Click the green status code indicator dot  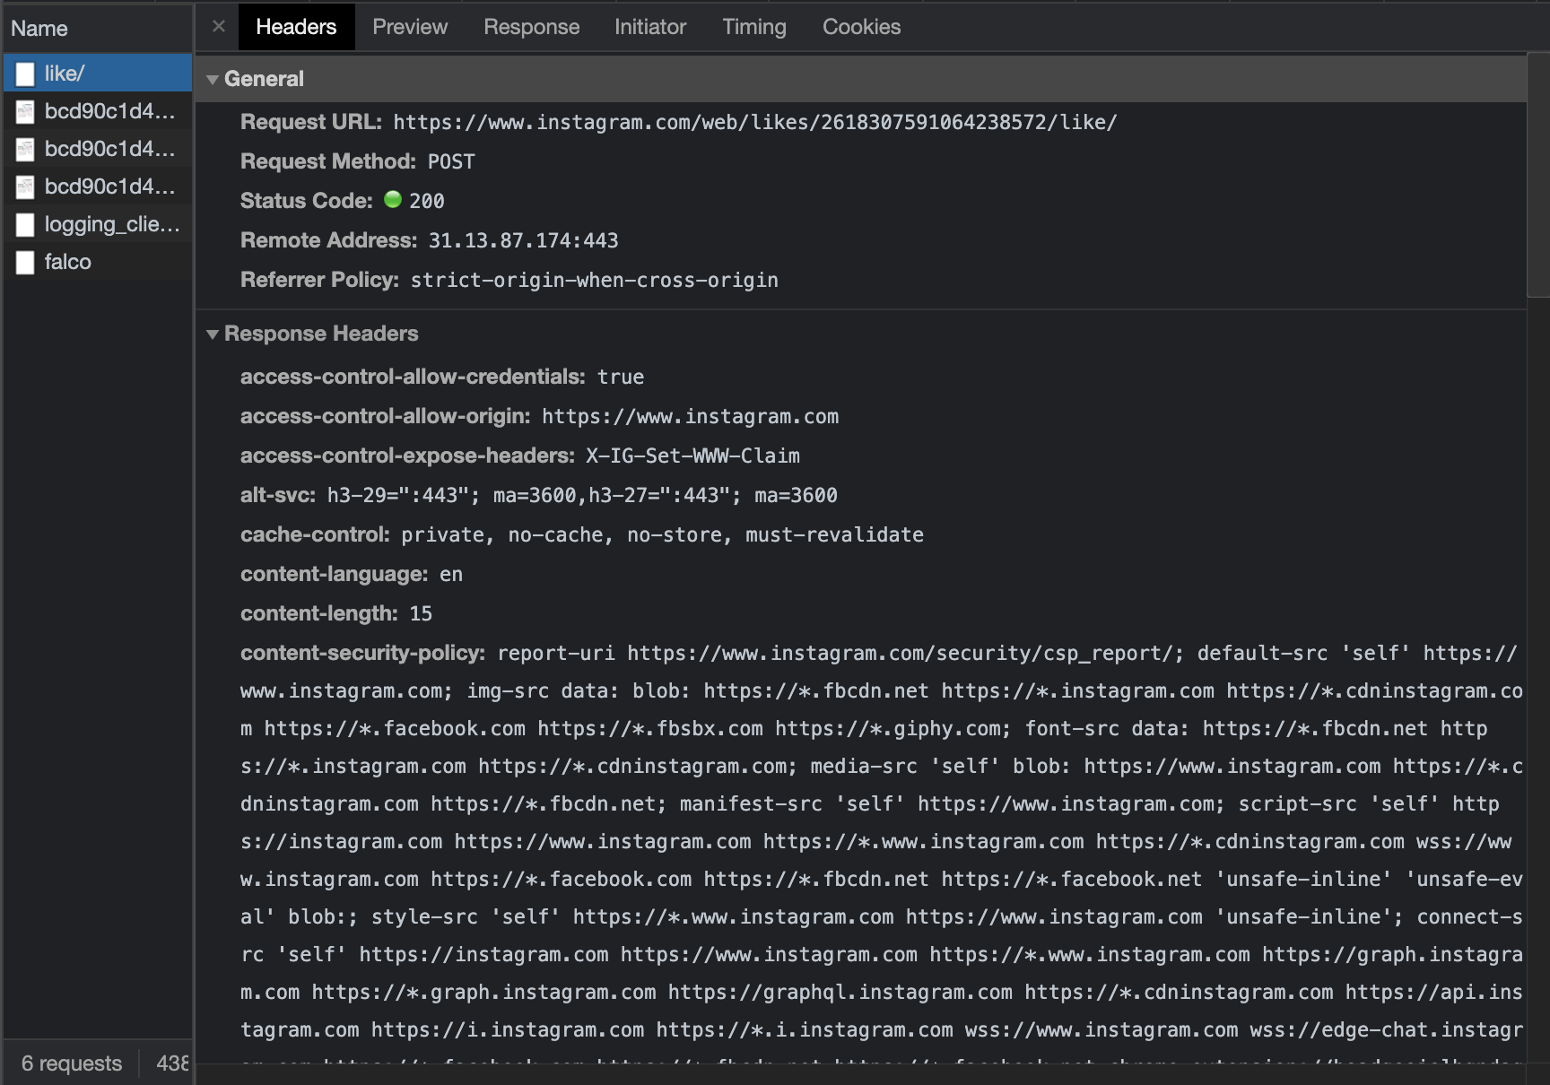coord(393,200)
